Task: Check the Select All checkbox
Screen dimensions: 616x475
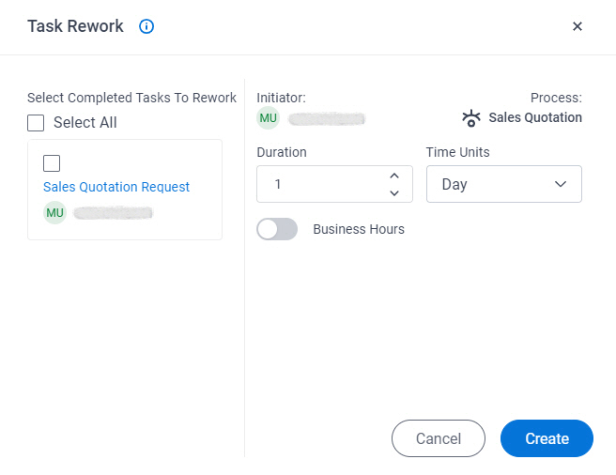Action: point(36,123)
